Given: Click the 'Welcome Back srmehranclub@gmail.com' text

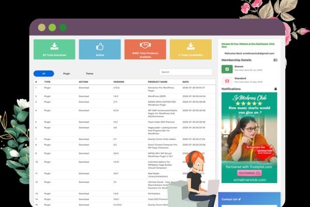Looking at the screenshot, I should (x=250, y=53).
